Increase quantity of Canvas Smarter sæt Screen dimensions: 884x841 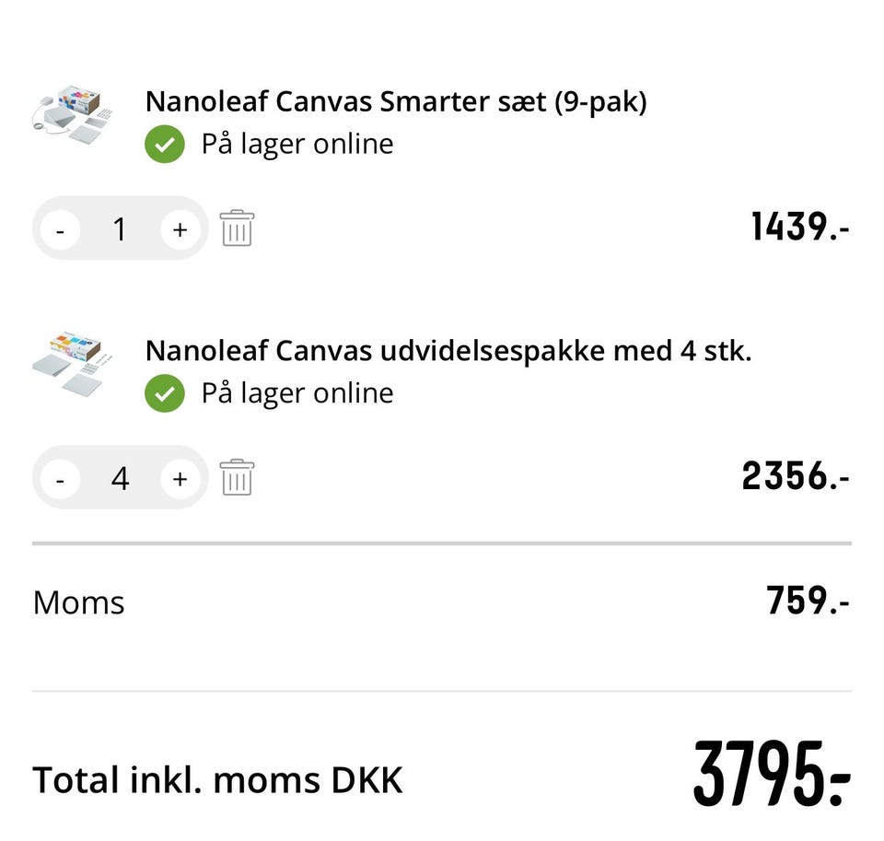[180, 228]
